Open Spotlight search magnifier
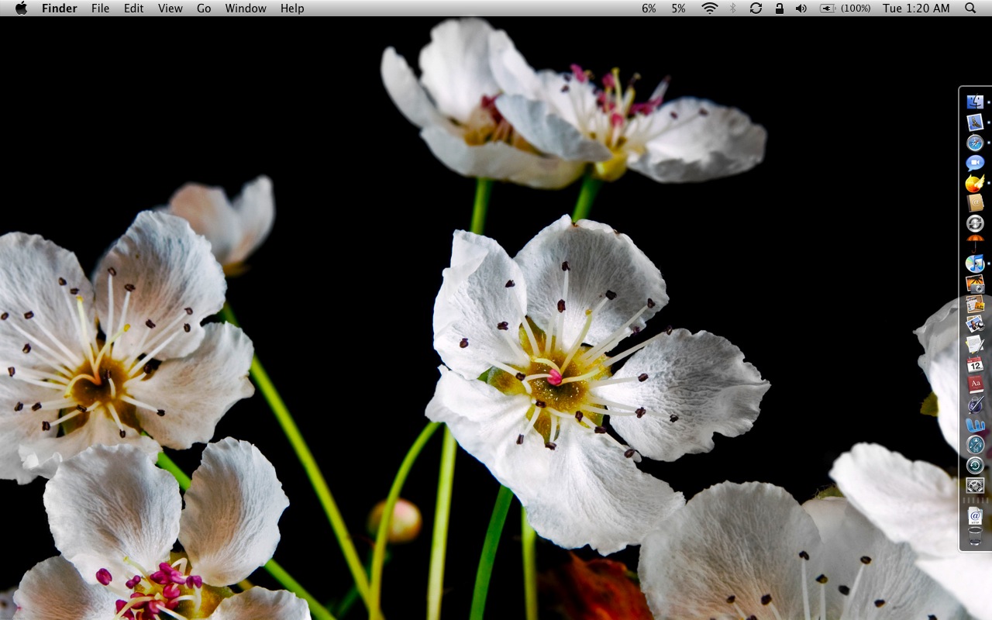The height and width of the screenshot is (620, 992). pos(970,9)
